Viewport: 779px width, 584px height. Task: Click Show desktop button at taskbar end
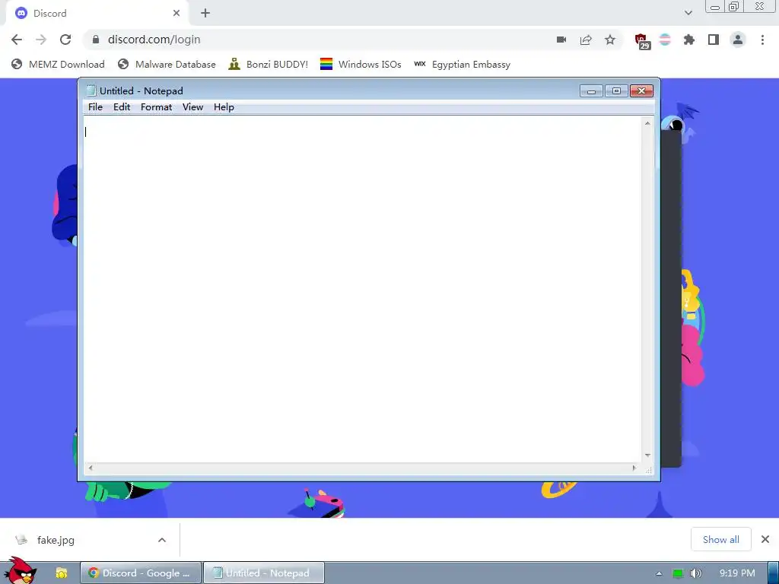click(x=773, y=573)
